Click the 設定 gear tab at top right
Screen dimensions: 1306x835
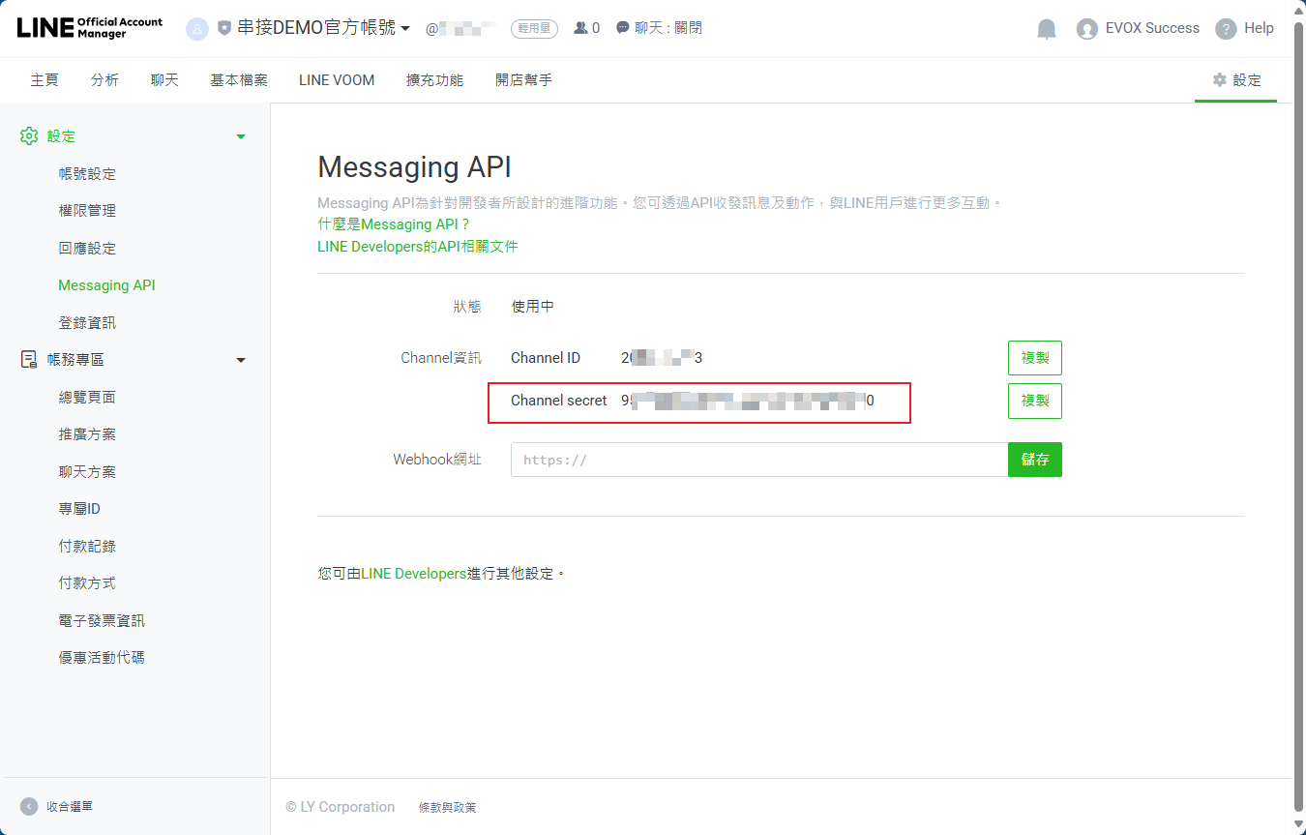tap(1236, 80)
